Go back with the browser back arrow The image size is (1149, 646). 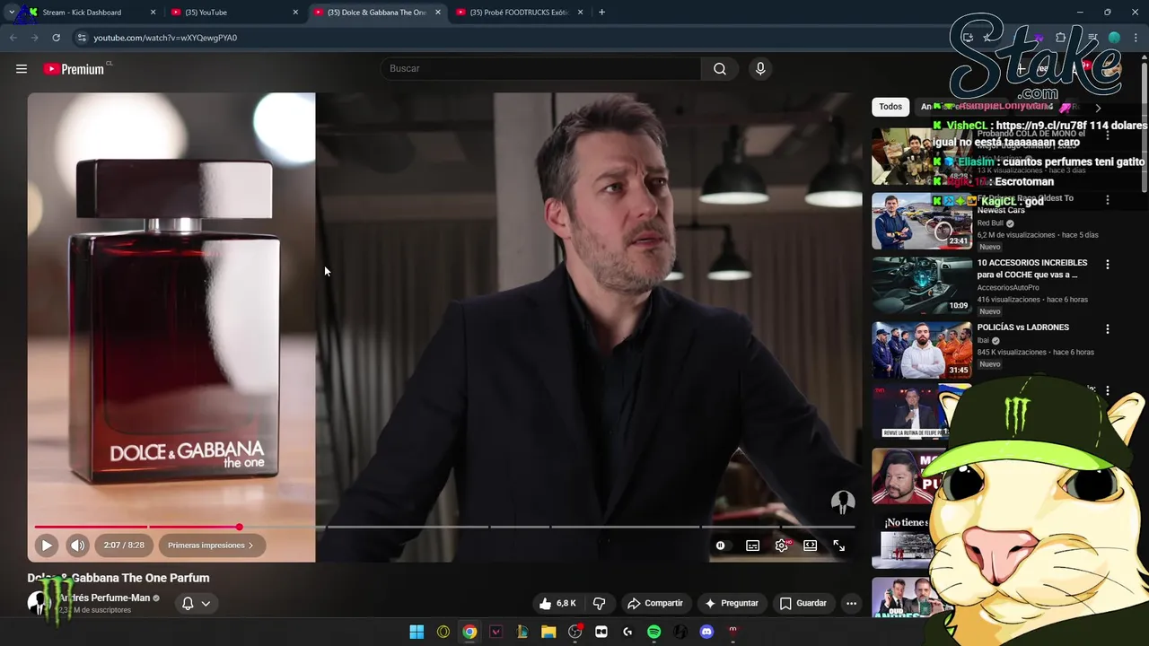13,38
